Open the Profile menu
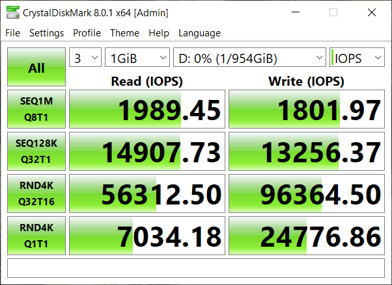 pos(87,33)
